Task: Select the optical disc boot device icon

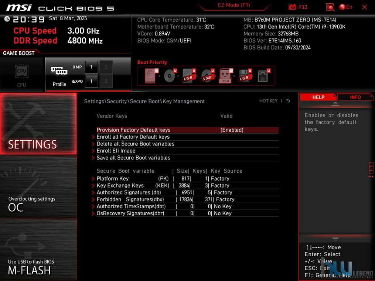Action: pos(170,76)
